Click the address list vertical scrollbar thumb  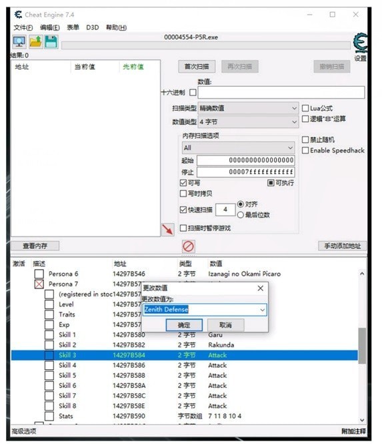pos(362,346)
